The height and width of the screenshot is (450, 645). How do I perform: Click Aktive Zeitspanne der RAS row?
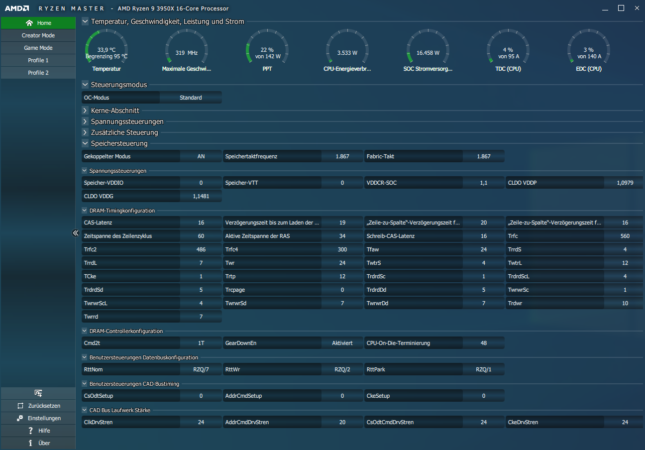coord(293,236)
